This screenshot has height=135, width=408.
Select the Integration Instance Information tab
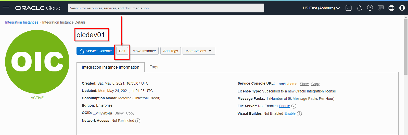[x=110, y=67]
